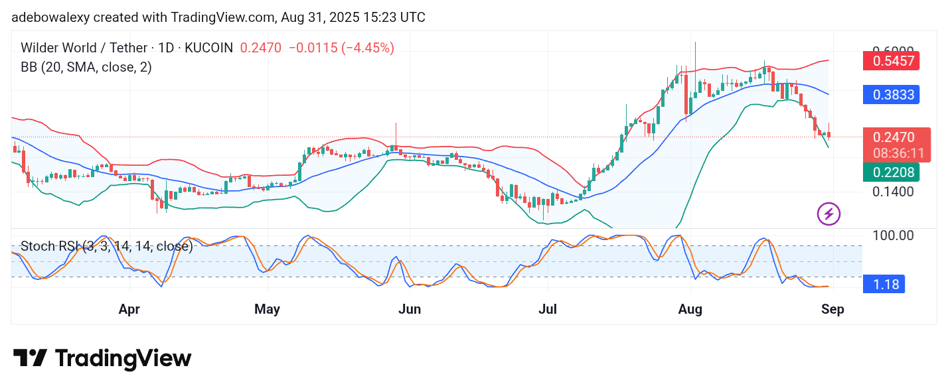This screenshot has width=948, height=392.
Task: Click the Jul label on time axis
Action: pyautogui.click(x=548, y=309)
